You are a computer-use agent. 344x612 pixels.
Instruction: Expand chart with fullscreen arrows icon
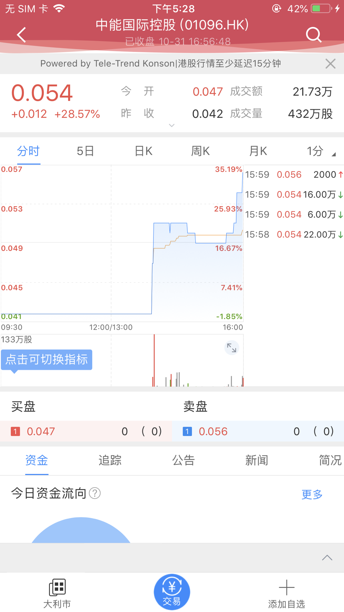point(232,348)
